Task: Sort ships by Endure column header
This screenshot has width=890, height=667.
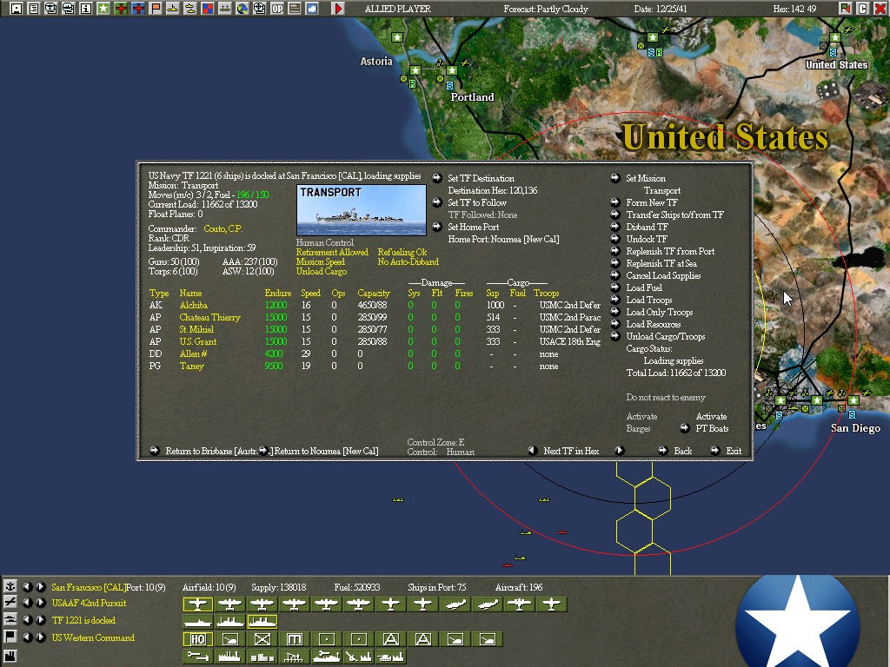Action: (277, 294)
